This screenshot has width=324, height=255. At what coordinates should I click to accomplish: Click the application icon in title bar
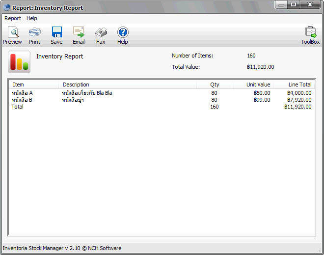click(7, 8)
